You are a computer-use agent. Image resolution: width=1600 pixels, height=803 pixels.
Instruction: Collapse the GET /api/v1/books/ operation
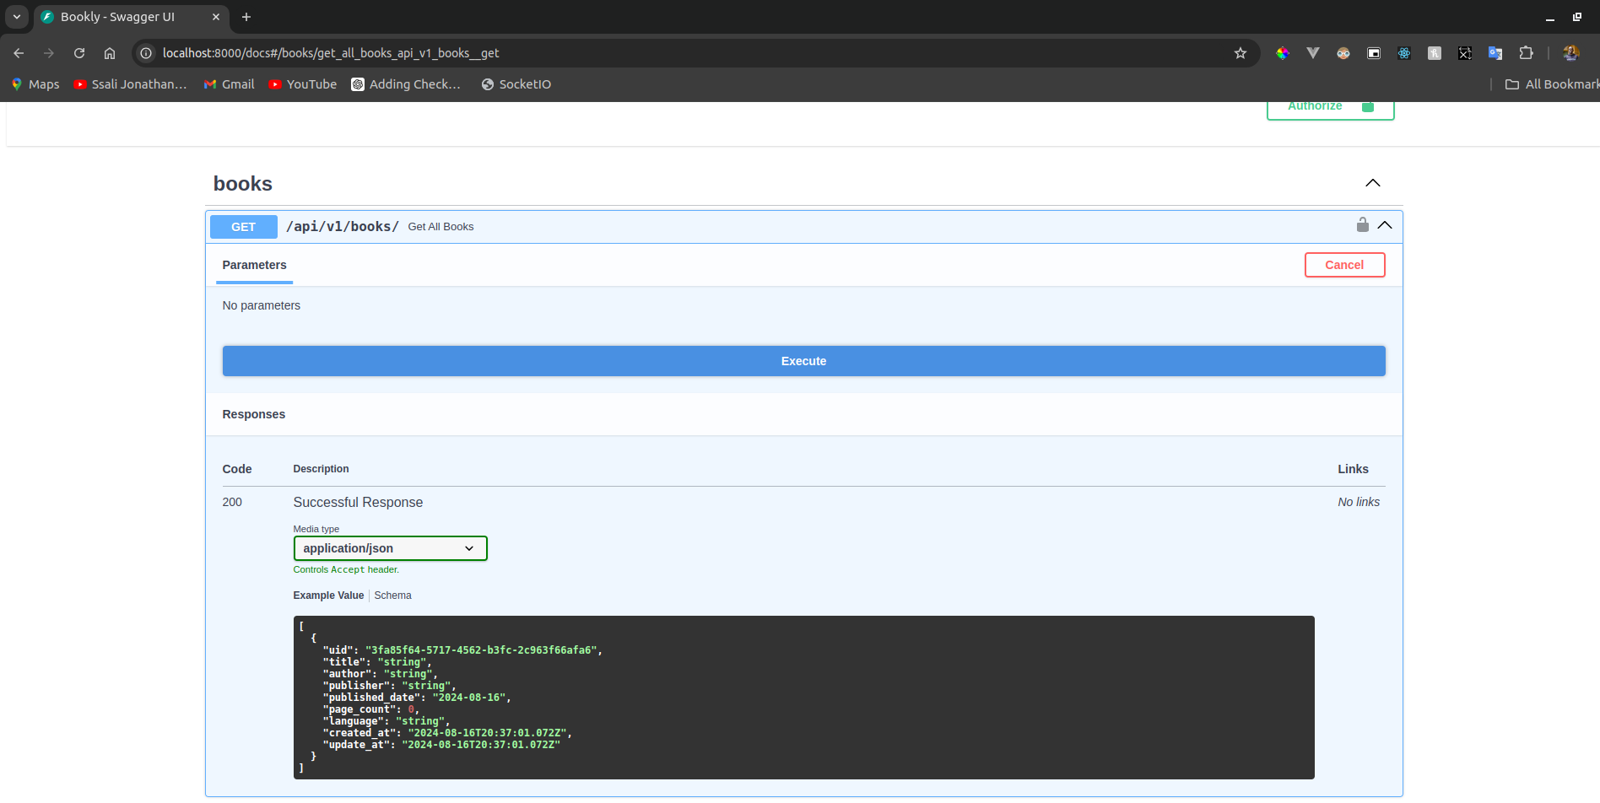[x=1385, y=225]
